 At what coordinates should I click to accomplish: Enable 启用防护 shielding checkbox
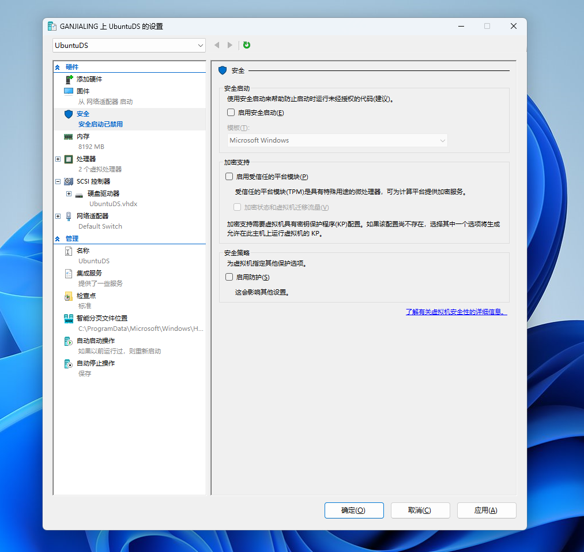click(229, 277)
